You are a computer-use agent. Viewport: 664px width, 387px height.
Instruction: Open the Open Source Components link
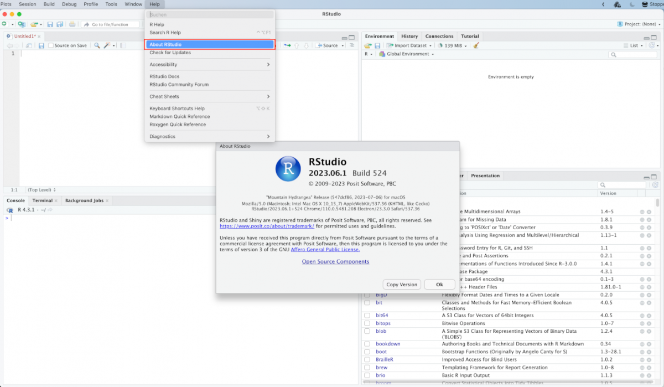point(335,261)
